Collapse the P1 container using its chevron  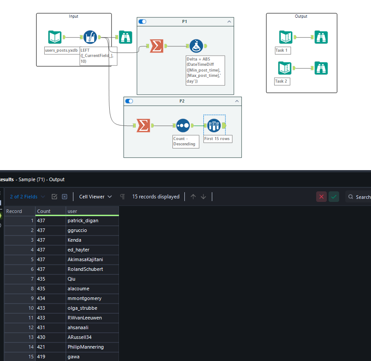coord(229,21)
